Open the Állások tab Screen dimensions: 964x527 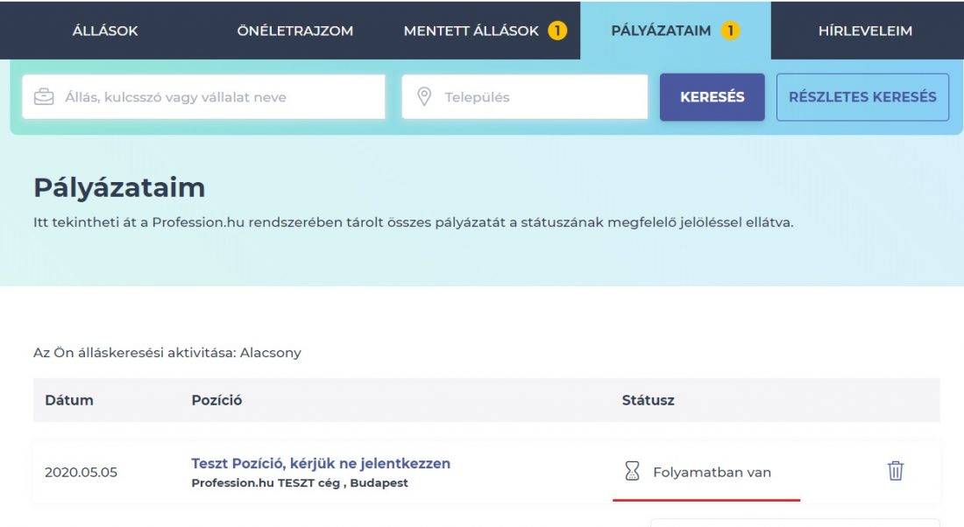tap(105, 31)
